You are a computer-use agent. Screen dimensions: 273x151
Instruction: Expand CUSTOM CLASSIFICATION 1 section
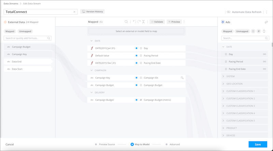pos(245,91)
